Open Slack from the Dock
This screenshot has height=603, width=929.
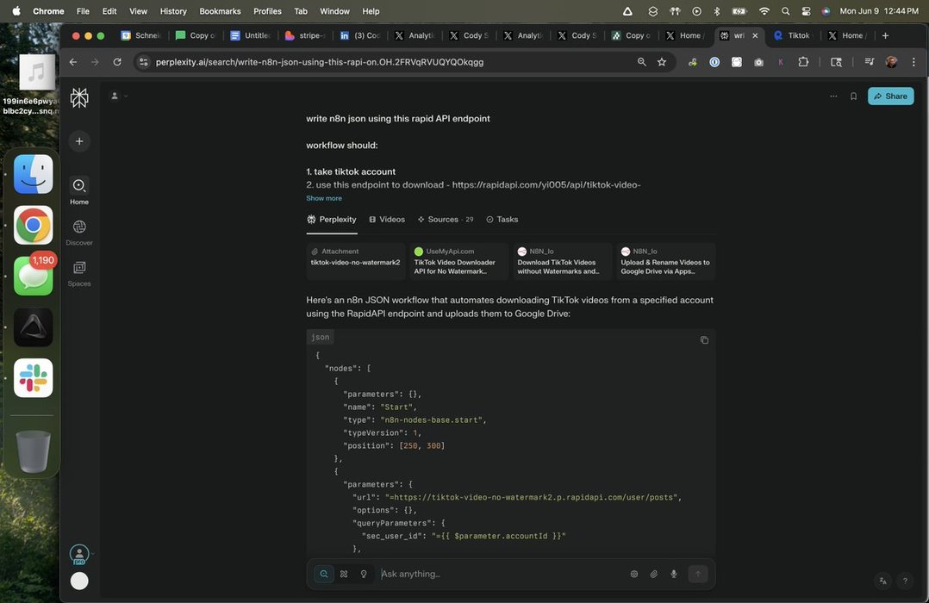pos(33,378)
